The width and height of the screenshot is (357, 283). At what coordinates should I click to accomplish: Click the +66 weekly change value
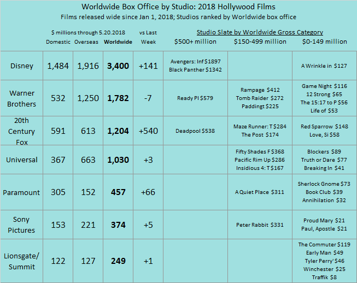(x=148, y=192)
